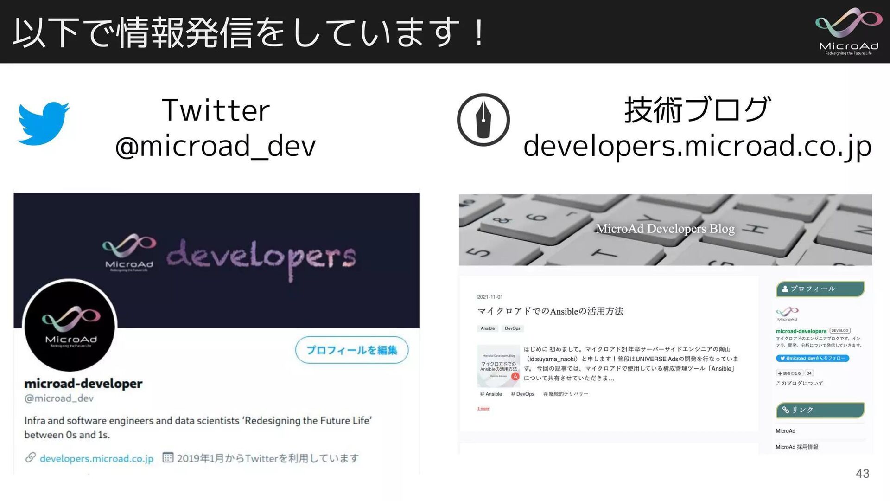The height and width of the screenshot is (501, 890).
Task: Open developers.microad.co.jp profile link
Action: pos(96,459)
